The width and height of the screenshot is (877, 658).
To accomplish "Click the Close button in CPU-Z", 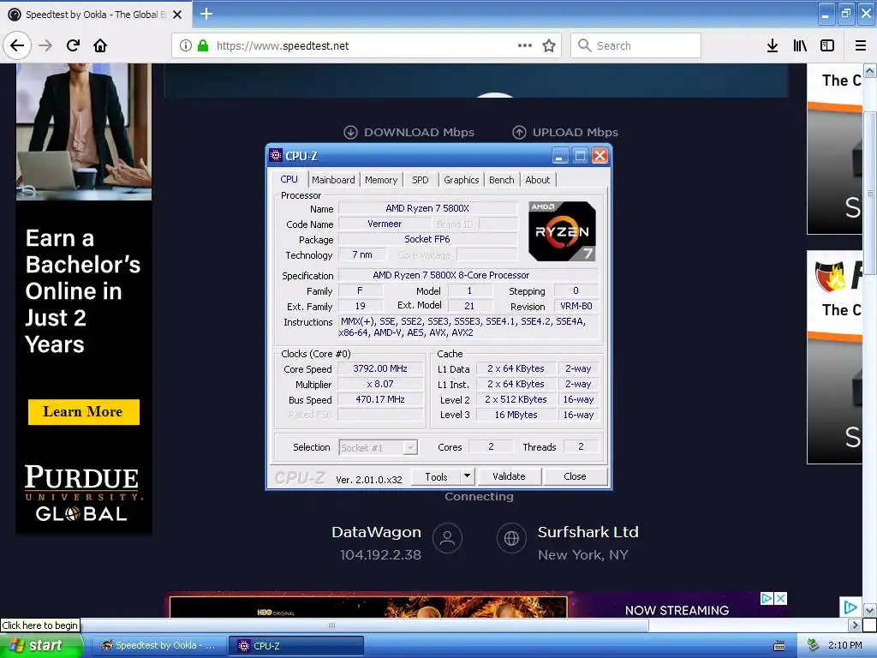I will point(575,476).
